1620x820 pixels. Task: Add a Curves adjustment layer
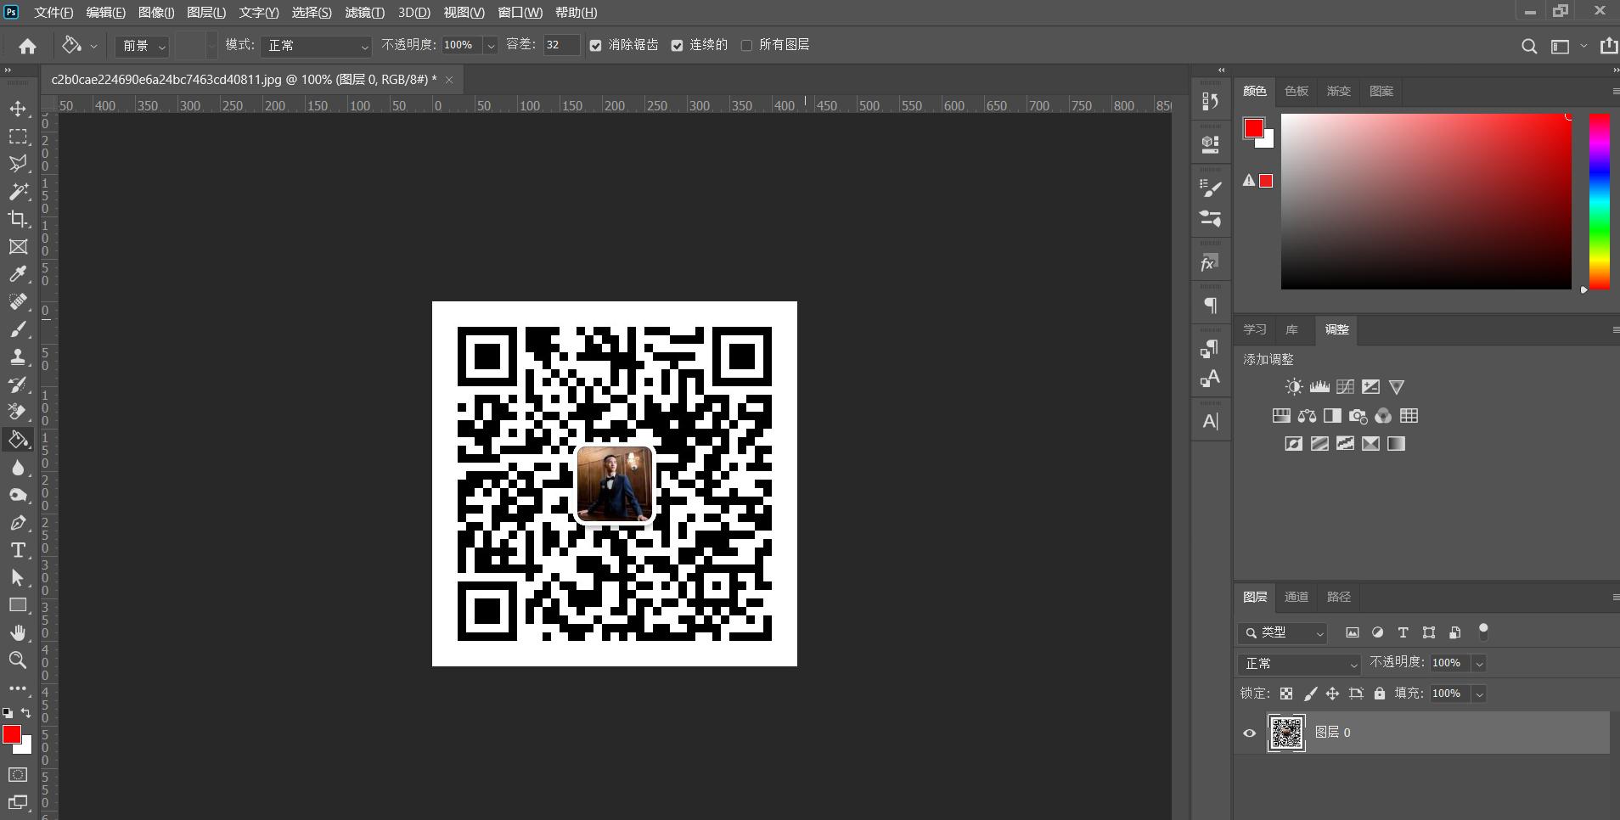coord(1345,386)
